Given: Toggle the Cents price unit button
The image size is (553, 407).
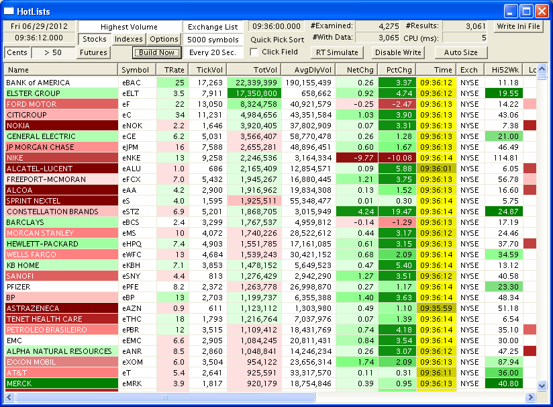Looking at the screenshot, I should [x=17, y=52].
